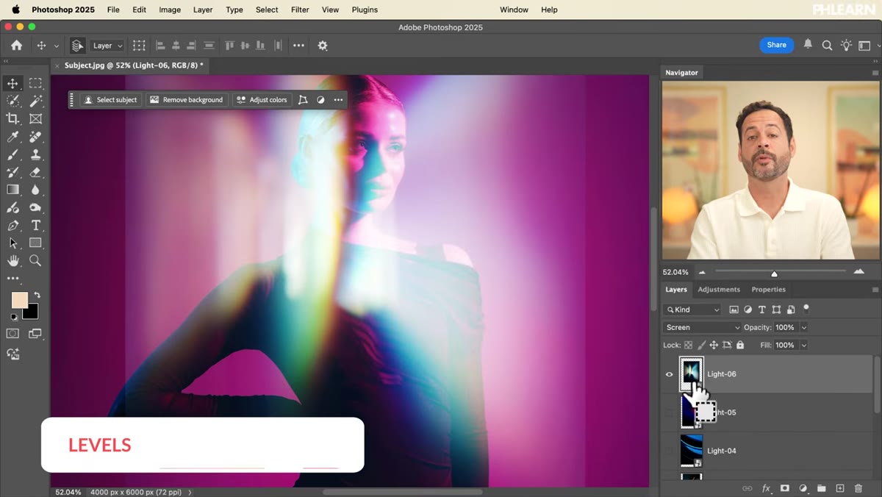Open the Move tool preset picker arrow
The height and width of the screenshot is (497, 882).
pos(56,46)
